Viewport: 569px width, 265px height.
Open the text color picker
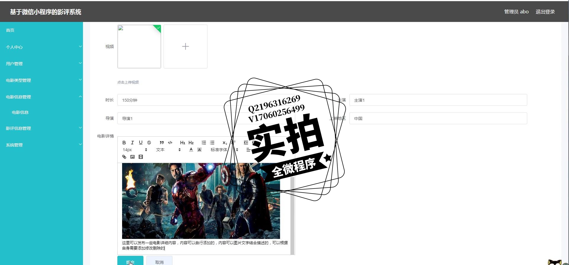(191, 150)
